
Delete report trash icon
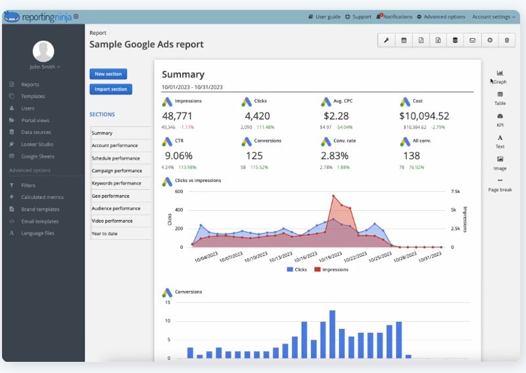point(507,40)
